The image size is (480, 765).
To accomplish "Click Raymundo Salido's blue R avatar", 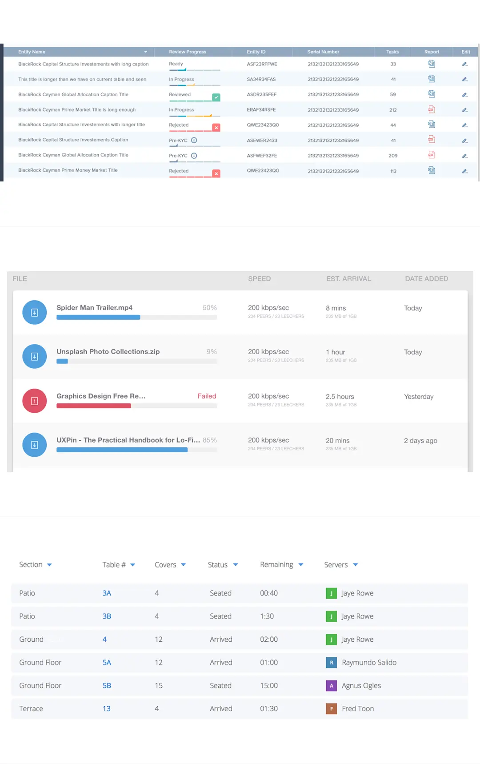I will pyautogui.click(x=332, y=663).
